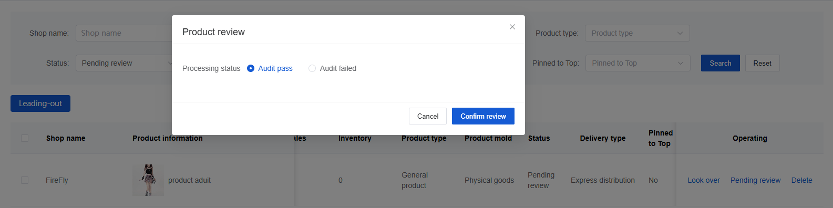Screen dimensions: 833x208
Task: Click the Leading-out export button
Action: point(40,103)
